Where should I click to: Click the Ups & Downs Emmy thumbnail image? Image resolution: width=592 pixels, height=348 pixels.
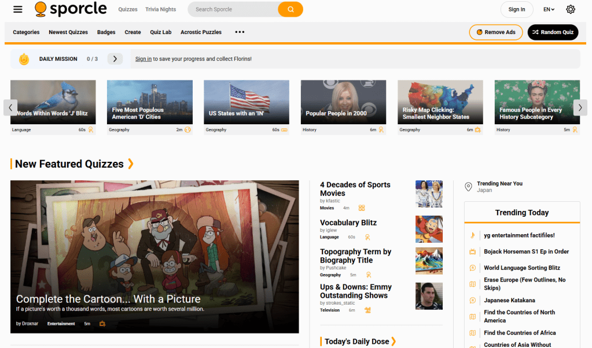[429, 297]
